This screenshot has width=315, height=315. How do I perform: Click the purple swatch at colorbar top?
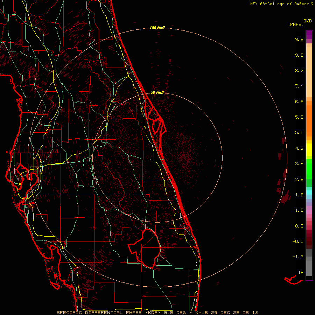pos(309,35)
